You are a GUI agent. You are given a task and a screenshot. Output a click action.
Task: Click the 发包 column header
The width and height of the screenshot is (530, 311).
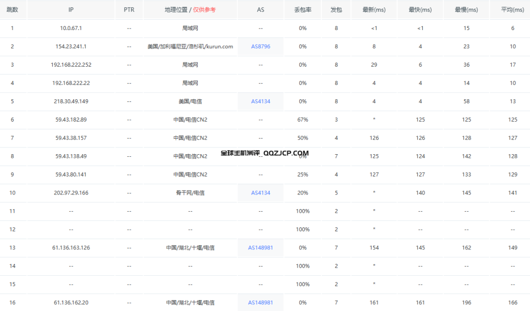click(x=336, y=9)
